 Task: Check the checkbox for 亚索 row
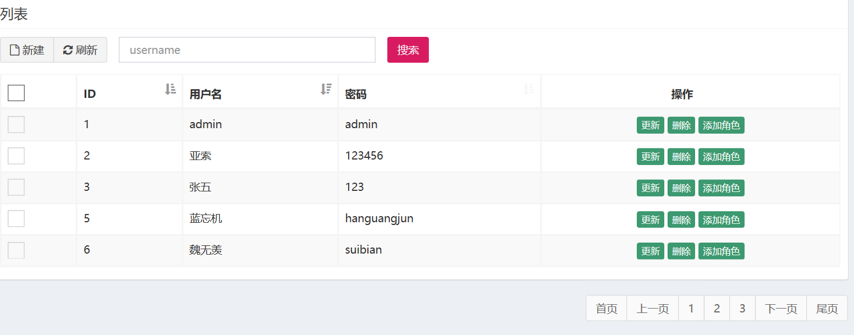pos(16,156)
